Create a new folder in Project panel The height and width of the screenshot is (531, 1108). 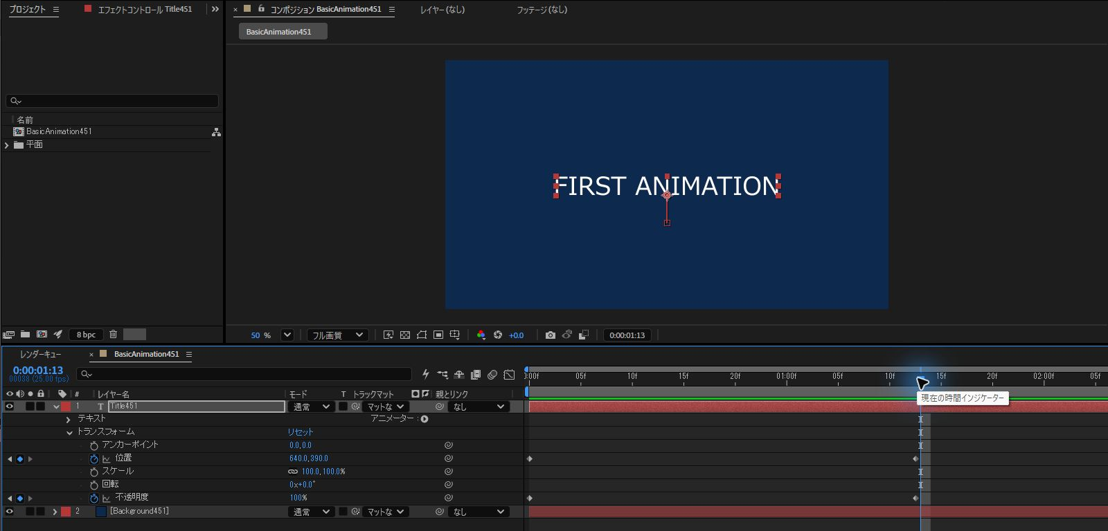tap(25, 335)
